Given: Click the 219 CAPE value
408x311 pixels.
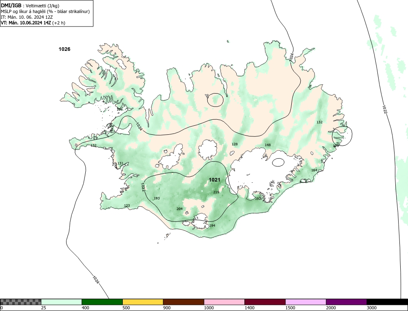Looking at the screenshot, I should [x=216, y=192].
